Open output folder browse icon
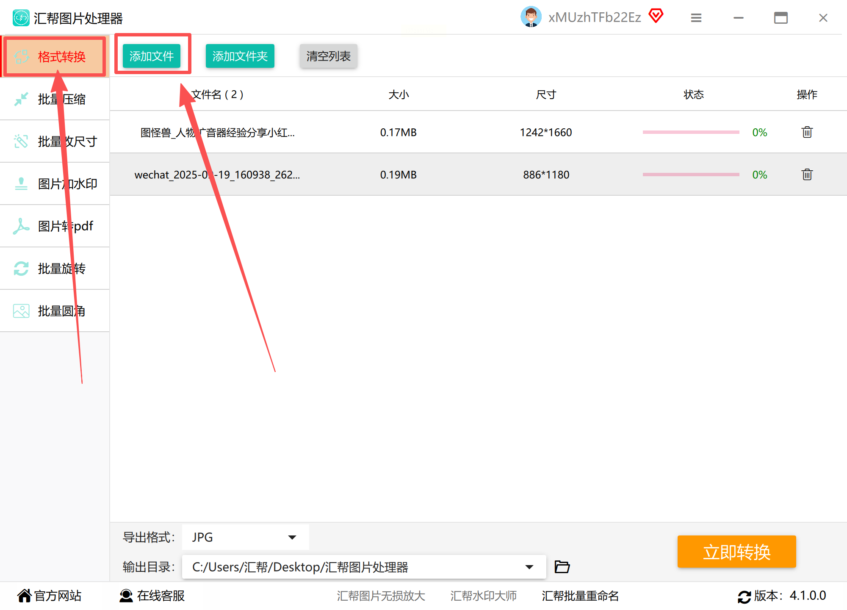 (562, 566)
